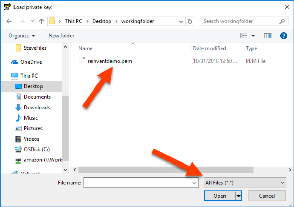Expand the File name history dropdown

point(195,182)
